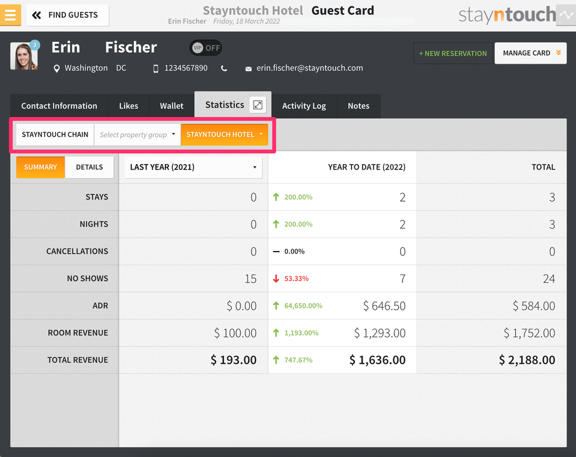Click the $ 646.50 ADR value
Viewport: 576px width, 457px height.
pyautogui.click(x=384, y=306)
